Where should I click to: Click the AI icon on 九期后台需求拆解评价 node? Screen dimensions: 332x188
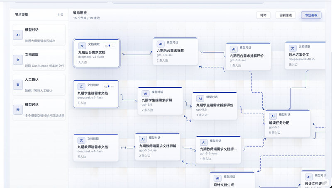tap(234, 49)
